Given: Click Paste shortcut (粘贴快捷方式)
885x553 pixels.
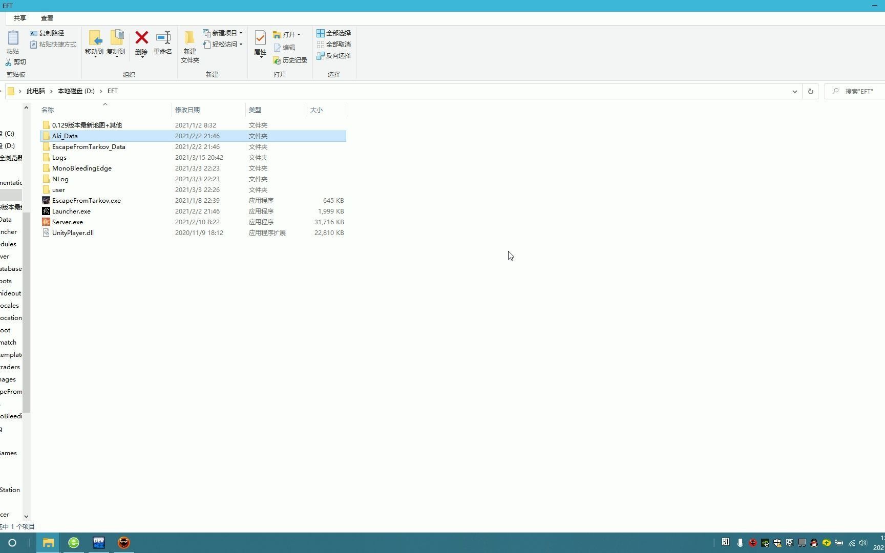Looking at the screenshot, I should (x=53, y=45).
